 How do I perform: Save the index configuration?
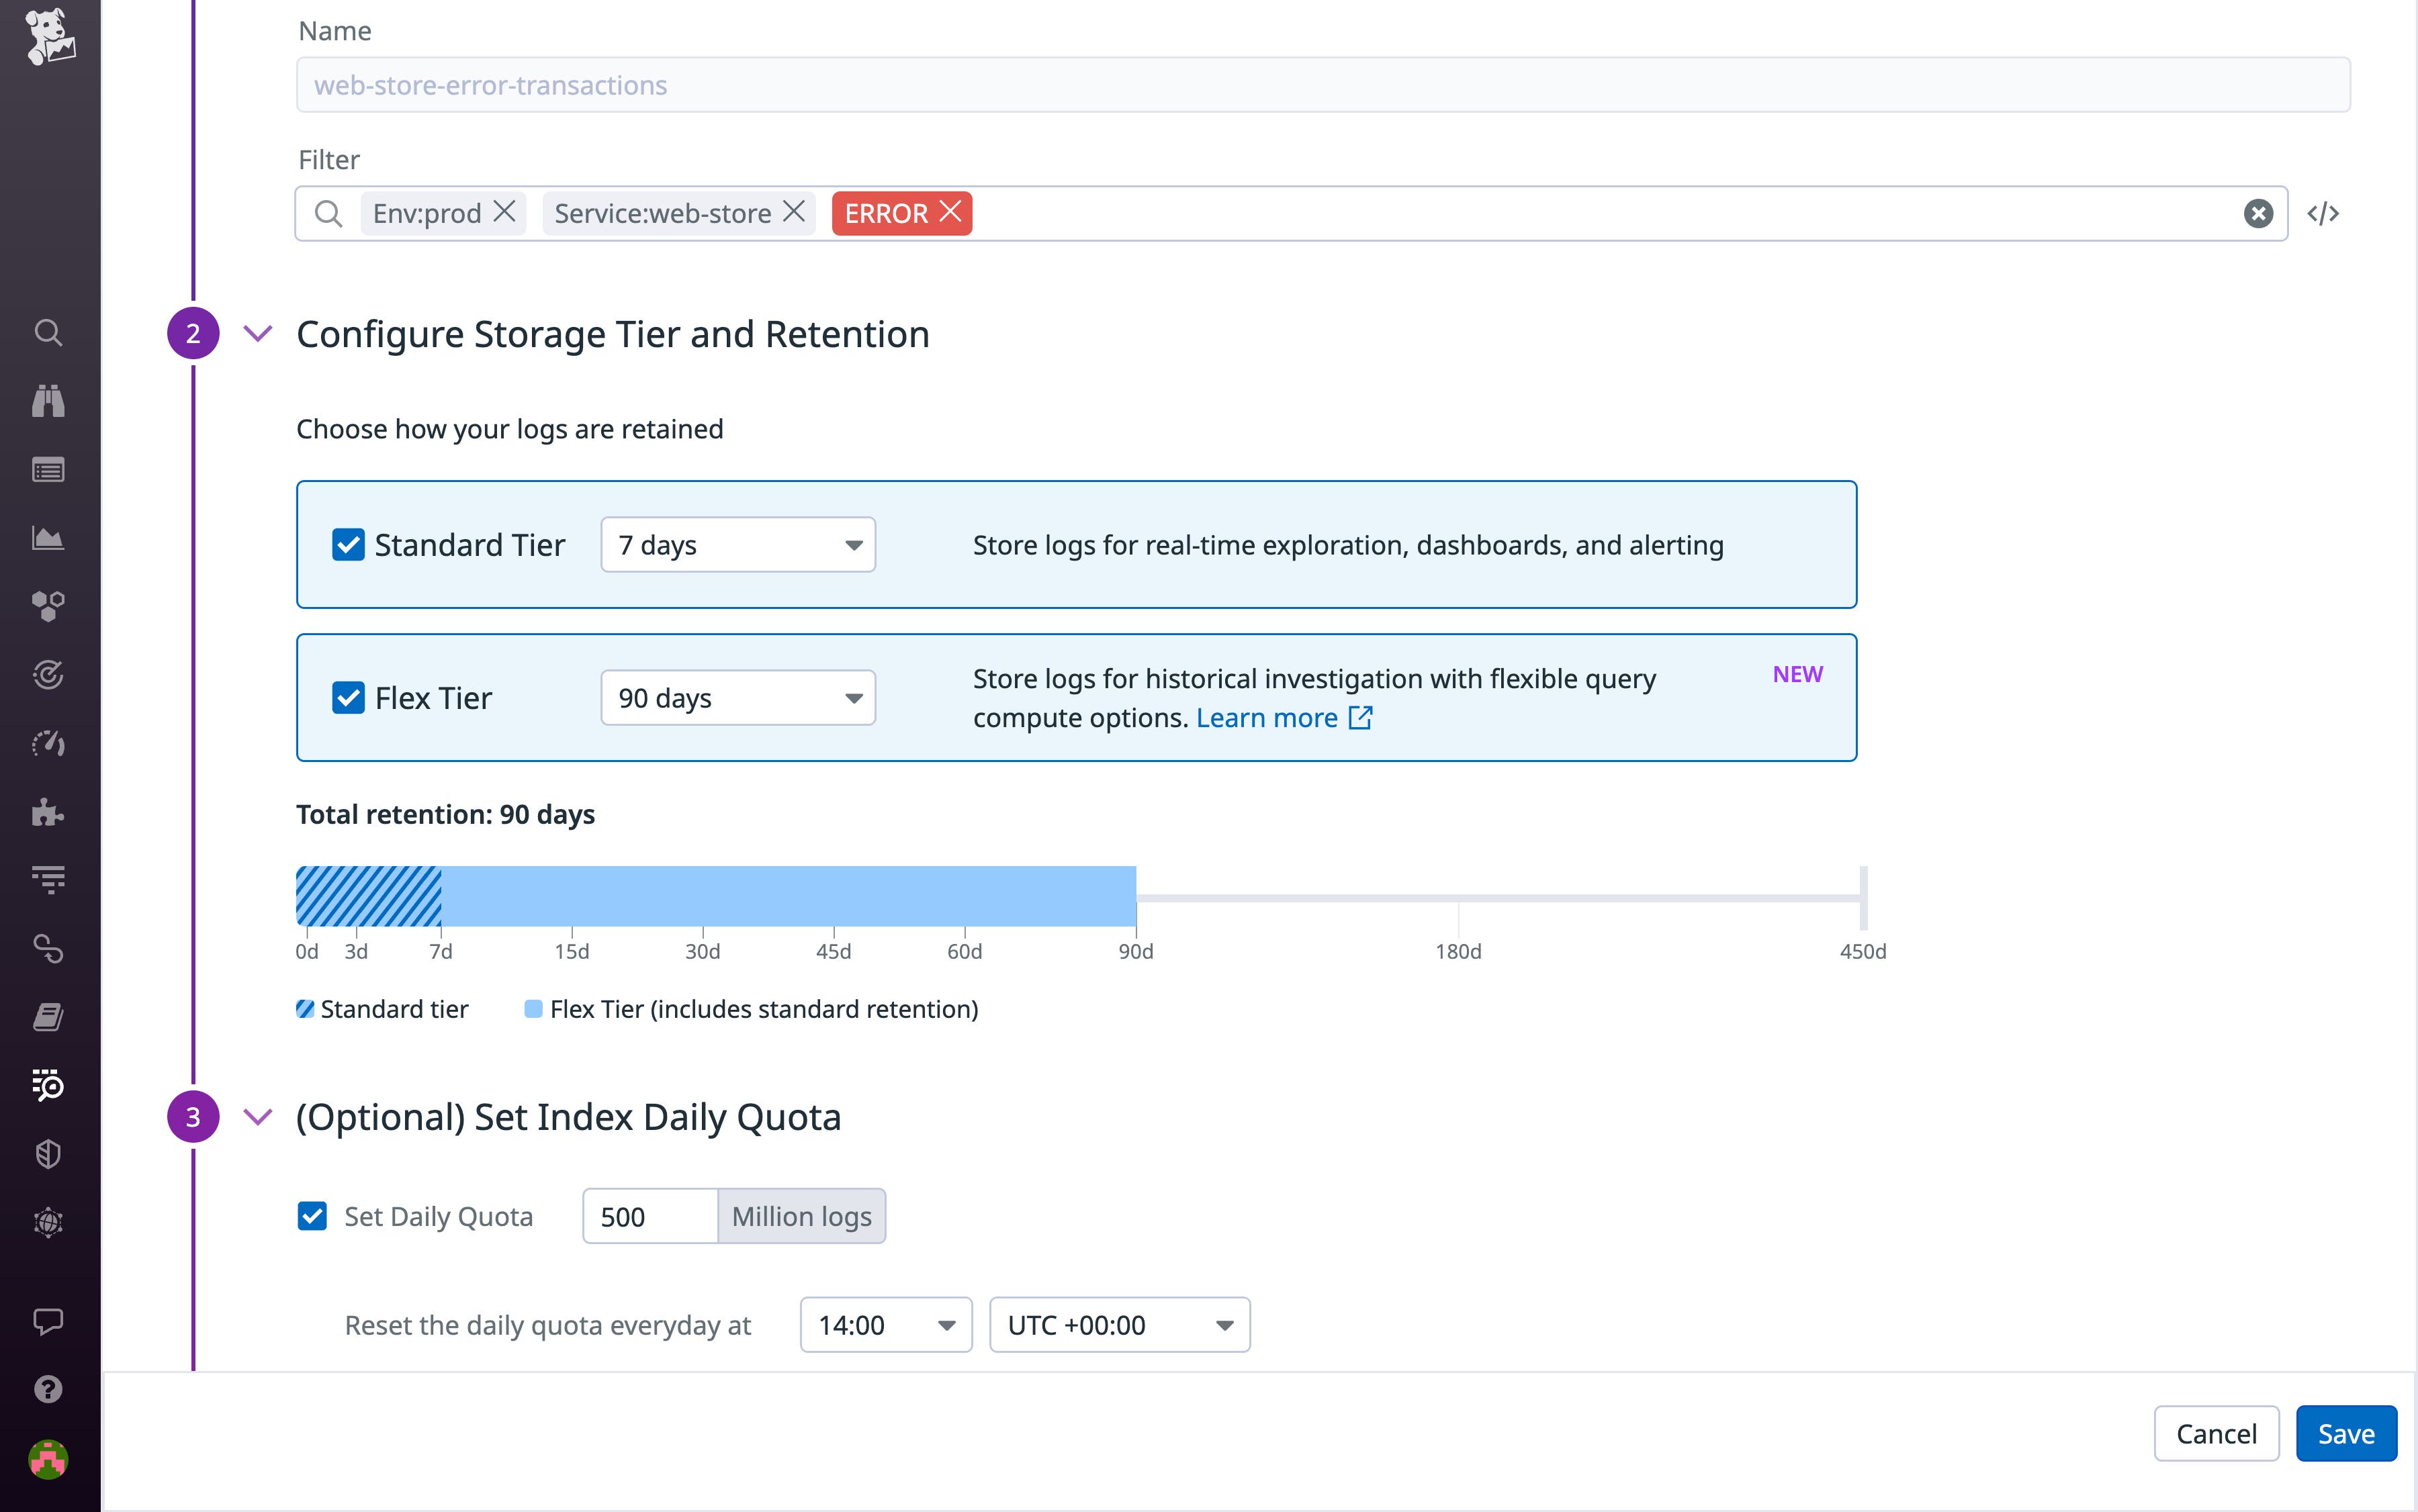2346,1433
